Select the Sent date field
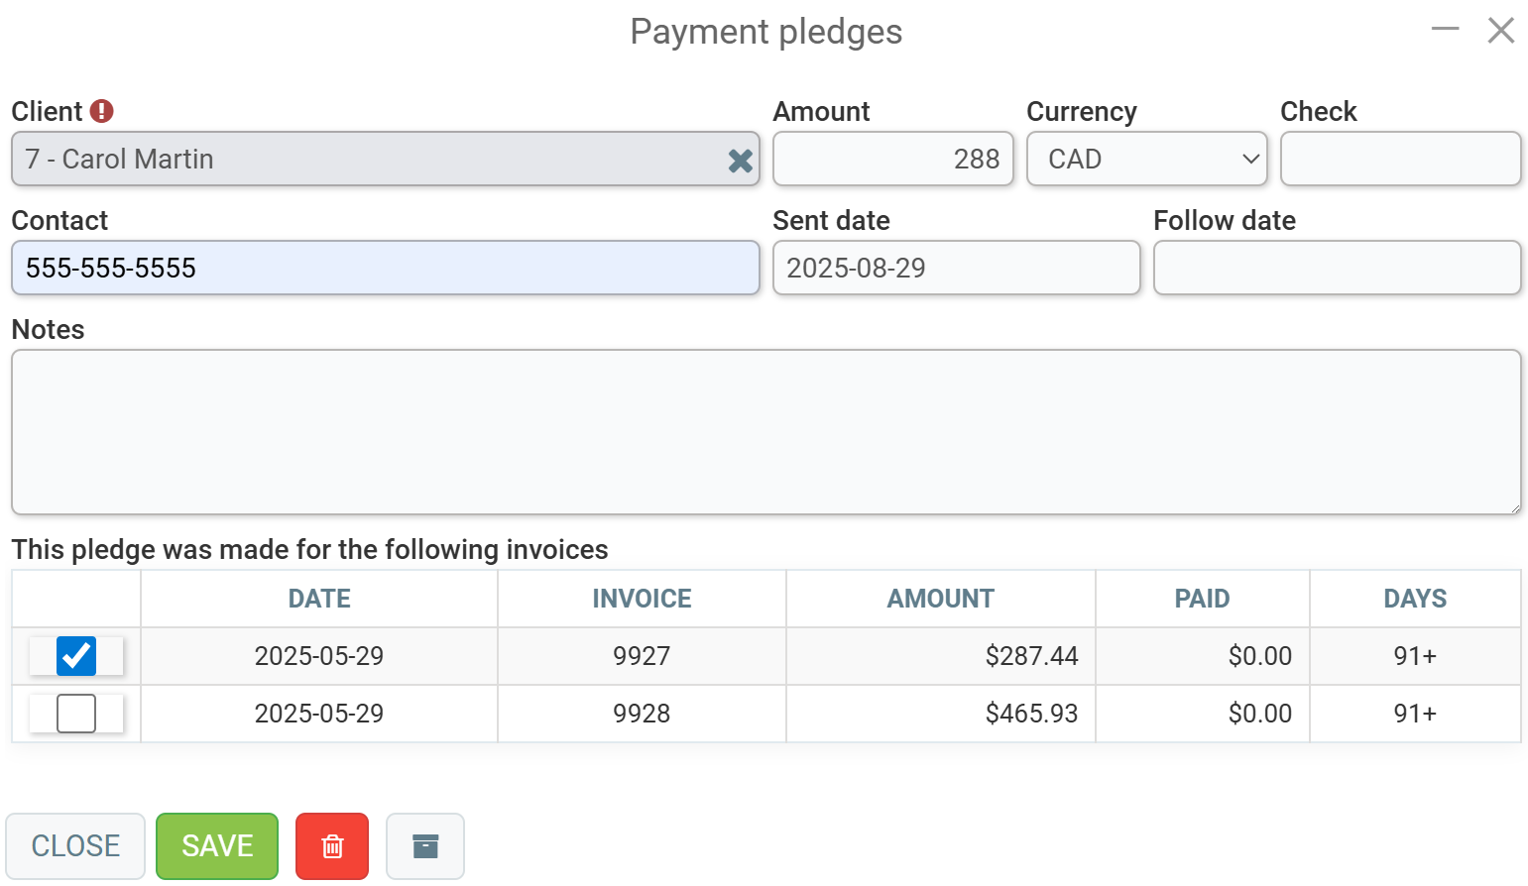The image size is (1528, 886). click(x=956, y=268)
